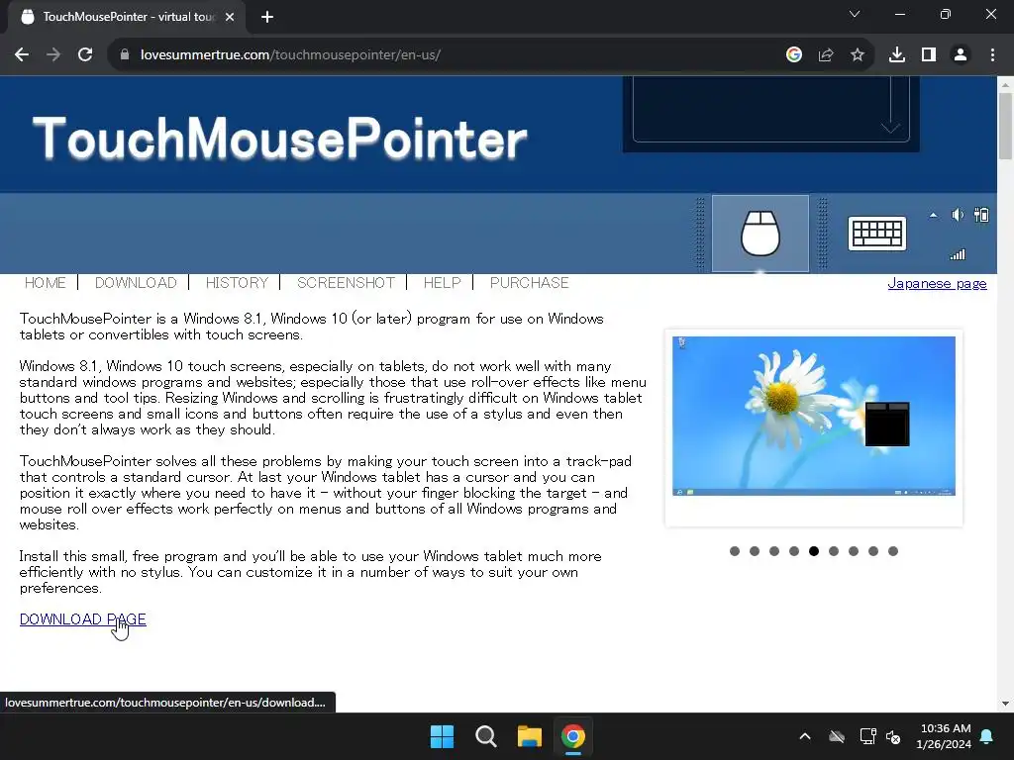Click the page scrollbar up arrow

[1005, 84]
